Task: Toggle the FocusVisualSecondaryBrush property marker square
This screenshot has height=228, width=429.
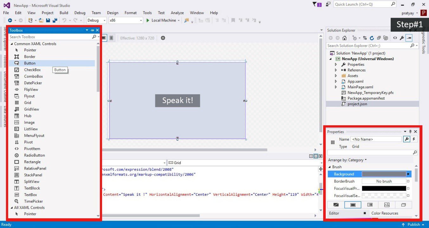Action: coord(408,196)
